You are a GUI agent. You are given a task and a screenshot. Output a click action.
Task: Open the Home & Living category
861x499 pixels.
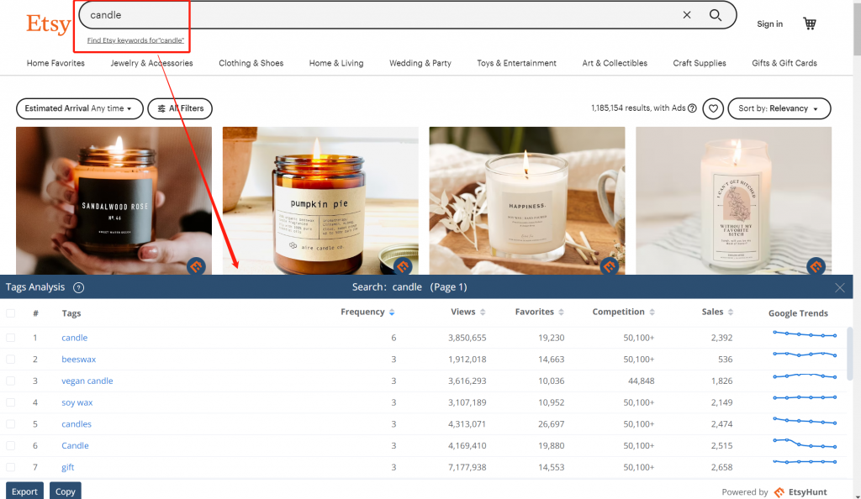tap(336, 63)
